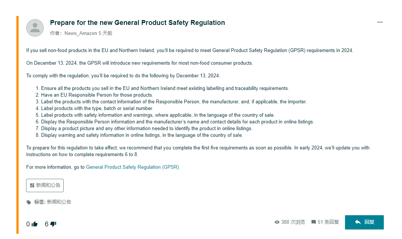Screen dimensions: 402x239
Task: Click the grid icon in 新闻和公告 button
Action: click(x=32, y=185)
